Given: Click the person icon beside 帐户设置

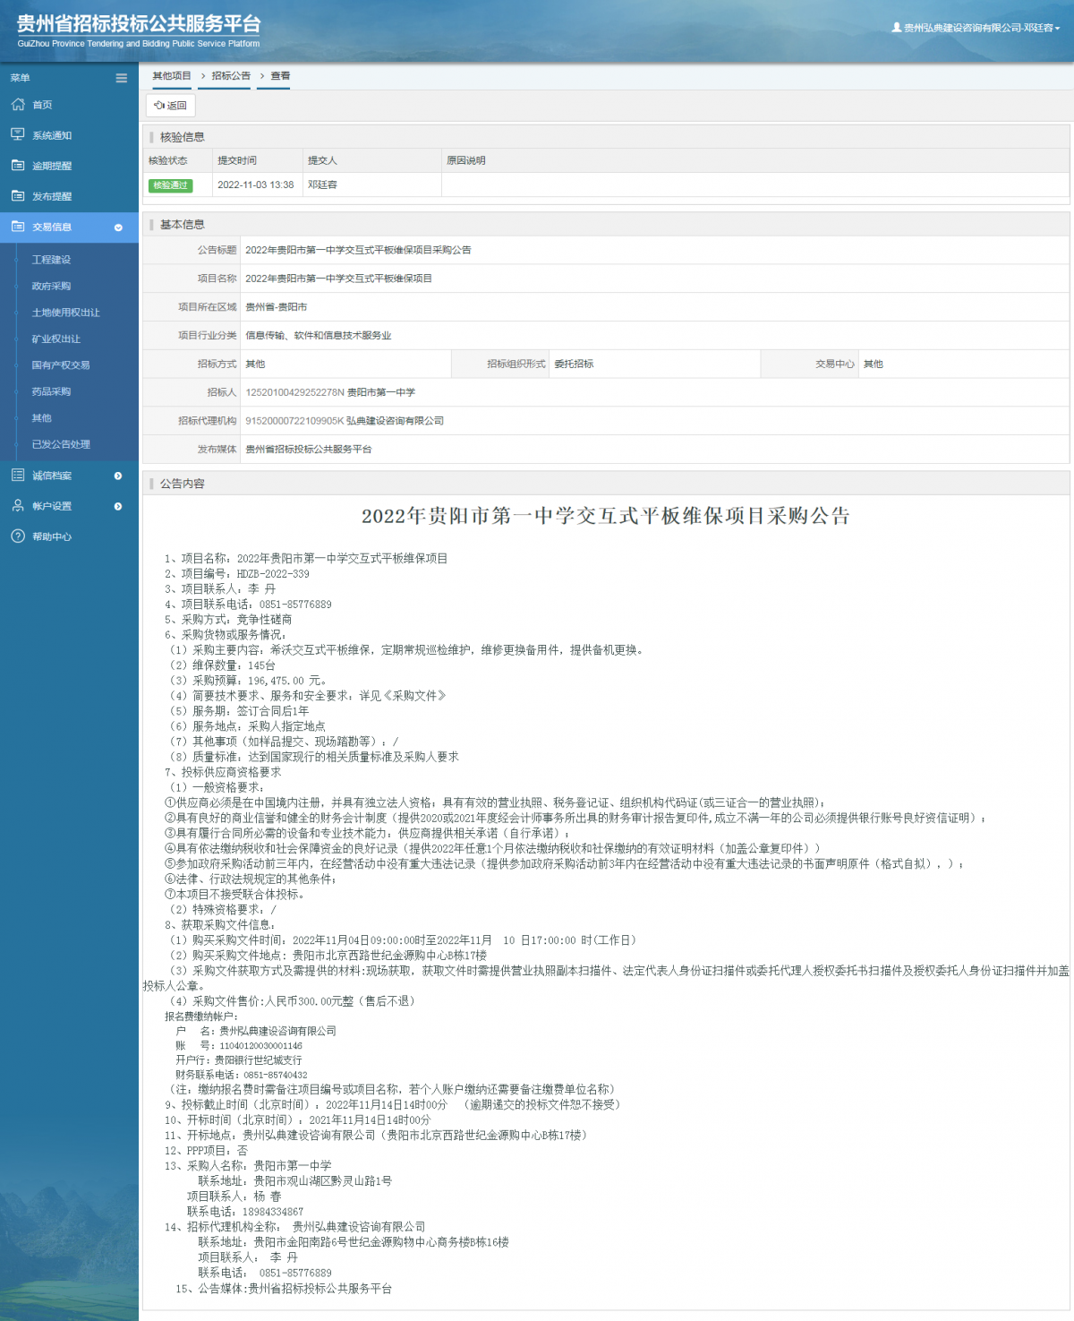Looking at the screenshot, I should (x=18, y=505).
